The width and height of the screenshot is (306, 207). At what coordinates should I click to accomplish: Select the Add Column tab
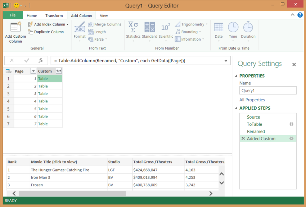coord(81,15)
